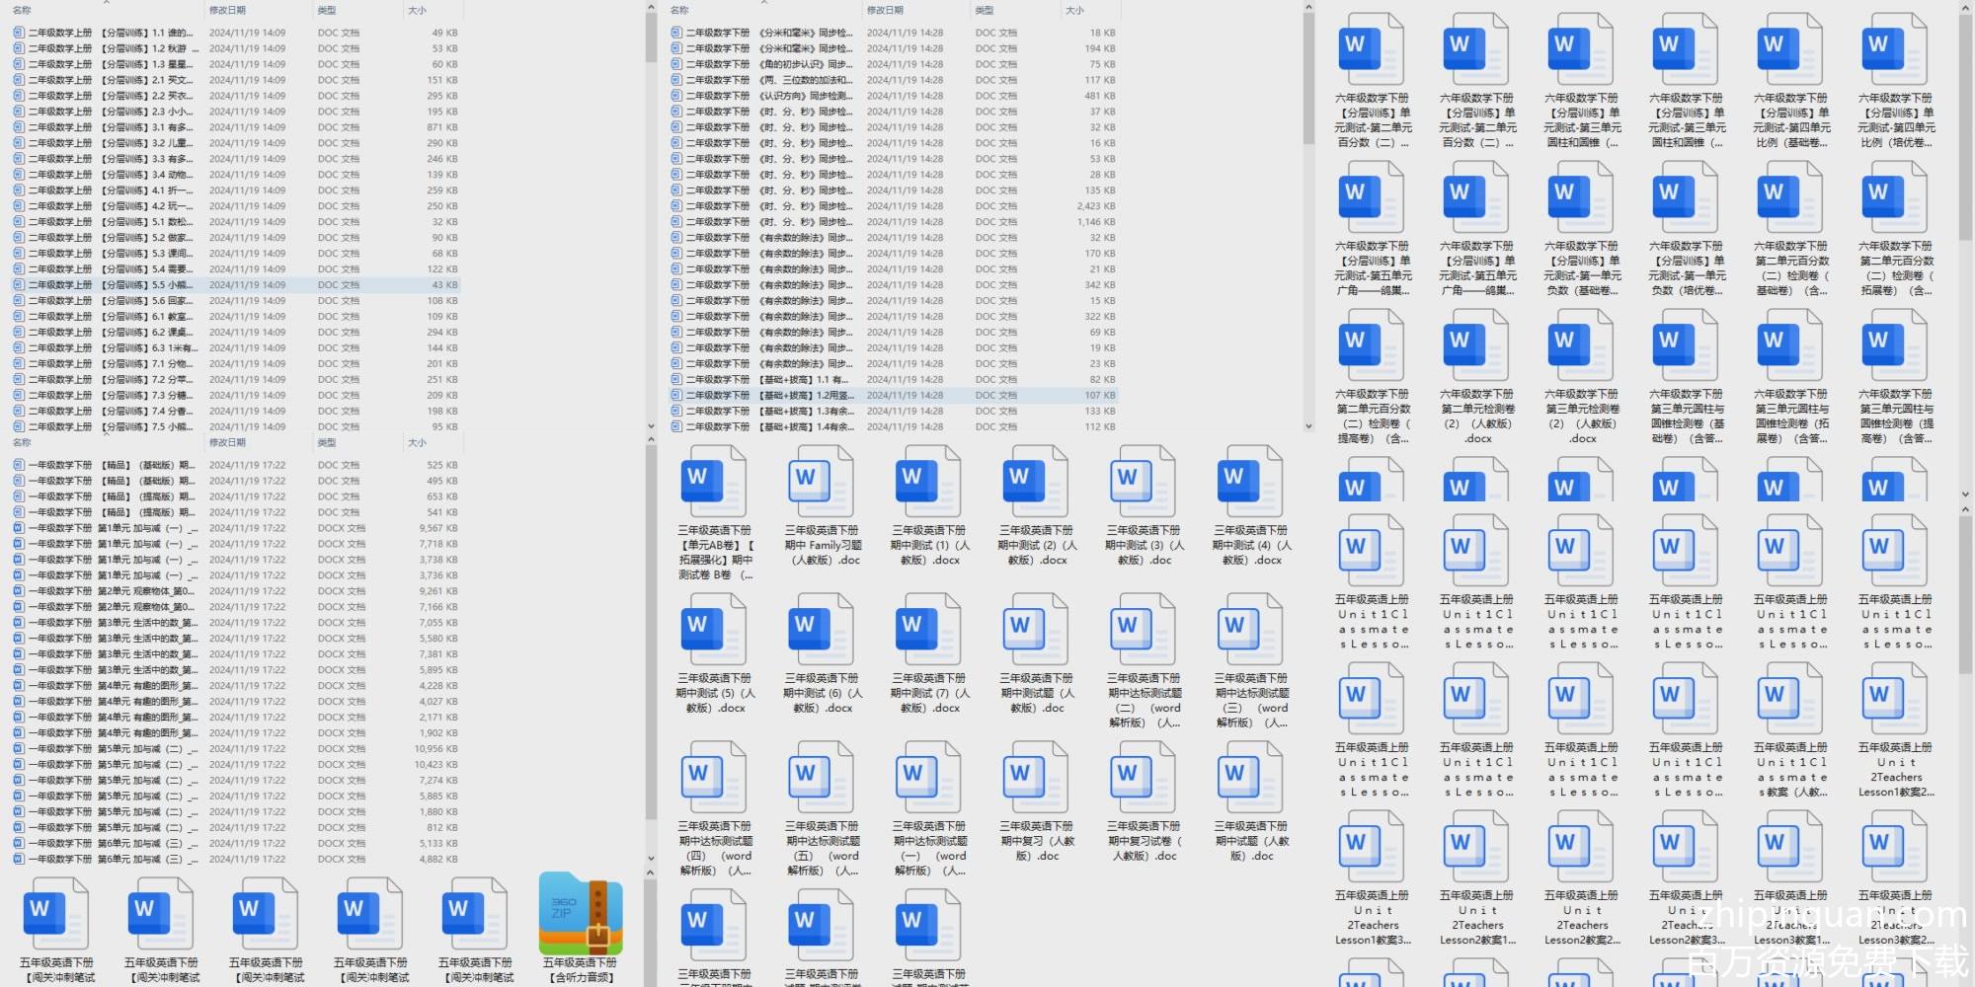
Task: Click 名称 column header in top-middle list
Action: point(679,10)
